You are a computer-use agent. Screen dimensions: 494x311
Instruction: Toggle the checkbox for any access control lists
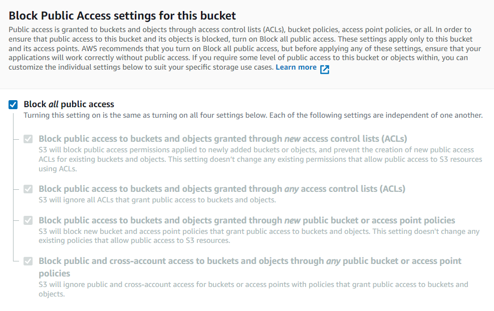[28, 189]
